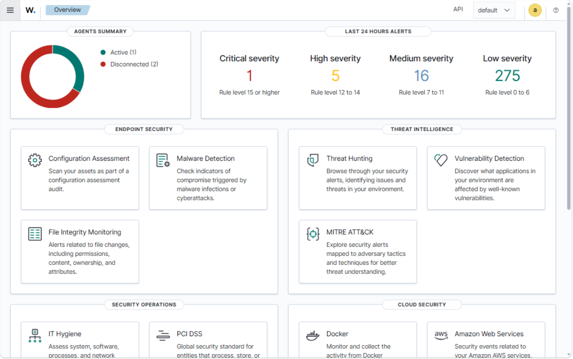Click the Threat Hunting shield icon
The image size is (573, 359).
313,160
